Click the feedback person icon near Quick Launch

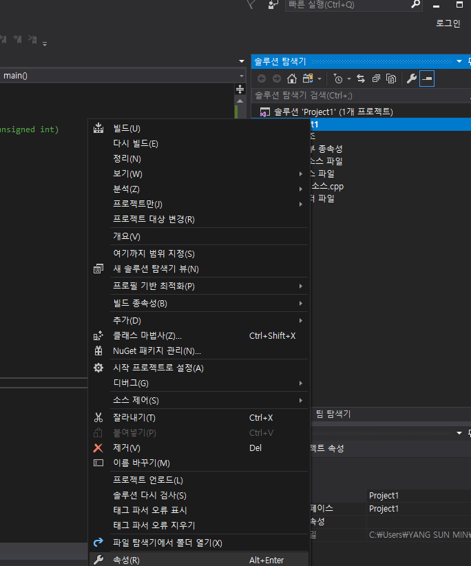(x=273, y=4)
